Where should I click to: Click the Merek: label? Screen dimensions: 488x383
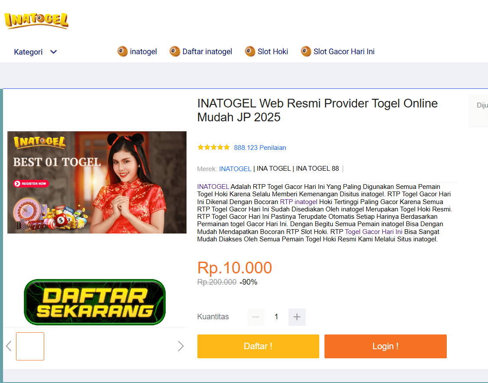click(207, 169)
